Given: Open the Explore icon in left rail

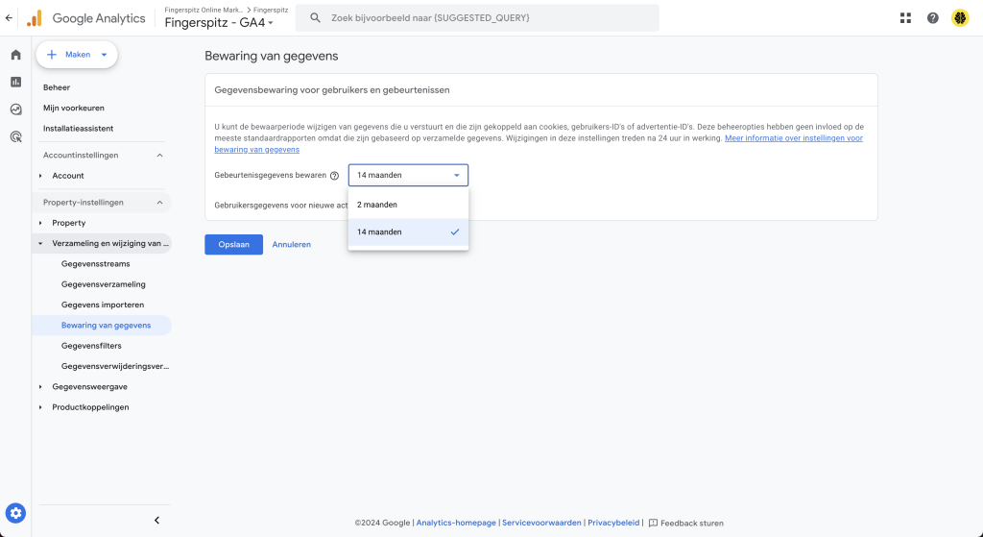Looking at the screenshot, I should [15, 110].
